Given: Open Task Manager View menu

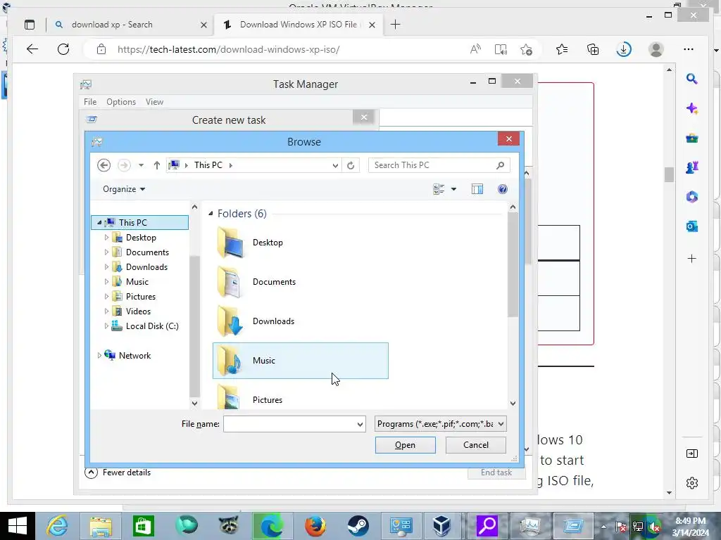Looking at the screenshot, I should [154, 102].
